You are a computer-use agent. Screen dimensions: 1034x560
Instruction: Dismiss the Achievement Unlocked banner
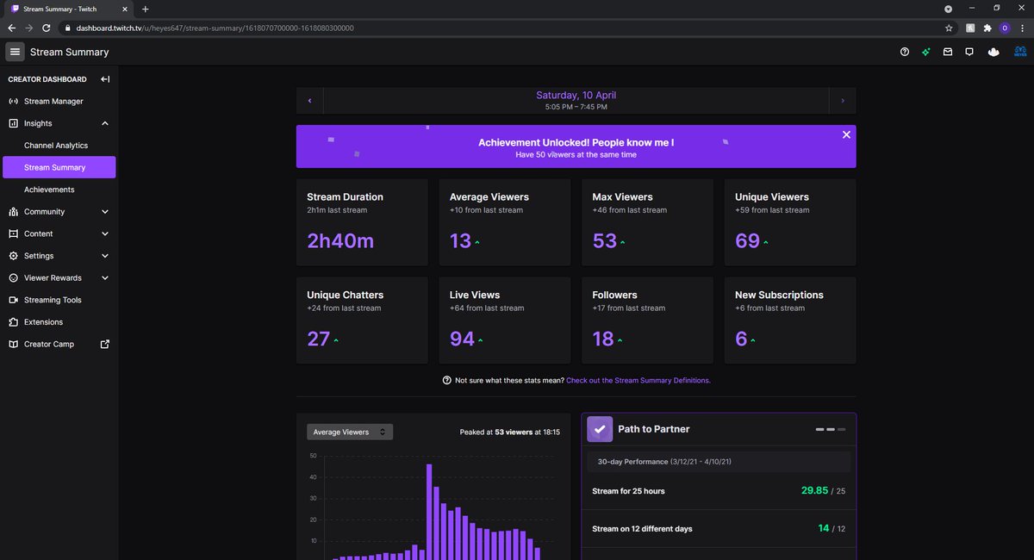[x=846, y=134]
